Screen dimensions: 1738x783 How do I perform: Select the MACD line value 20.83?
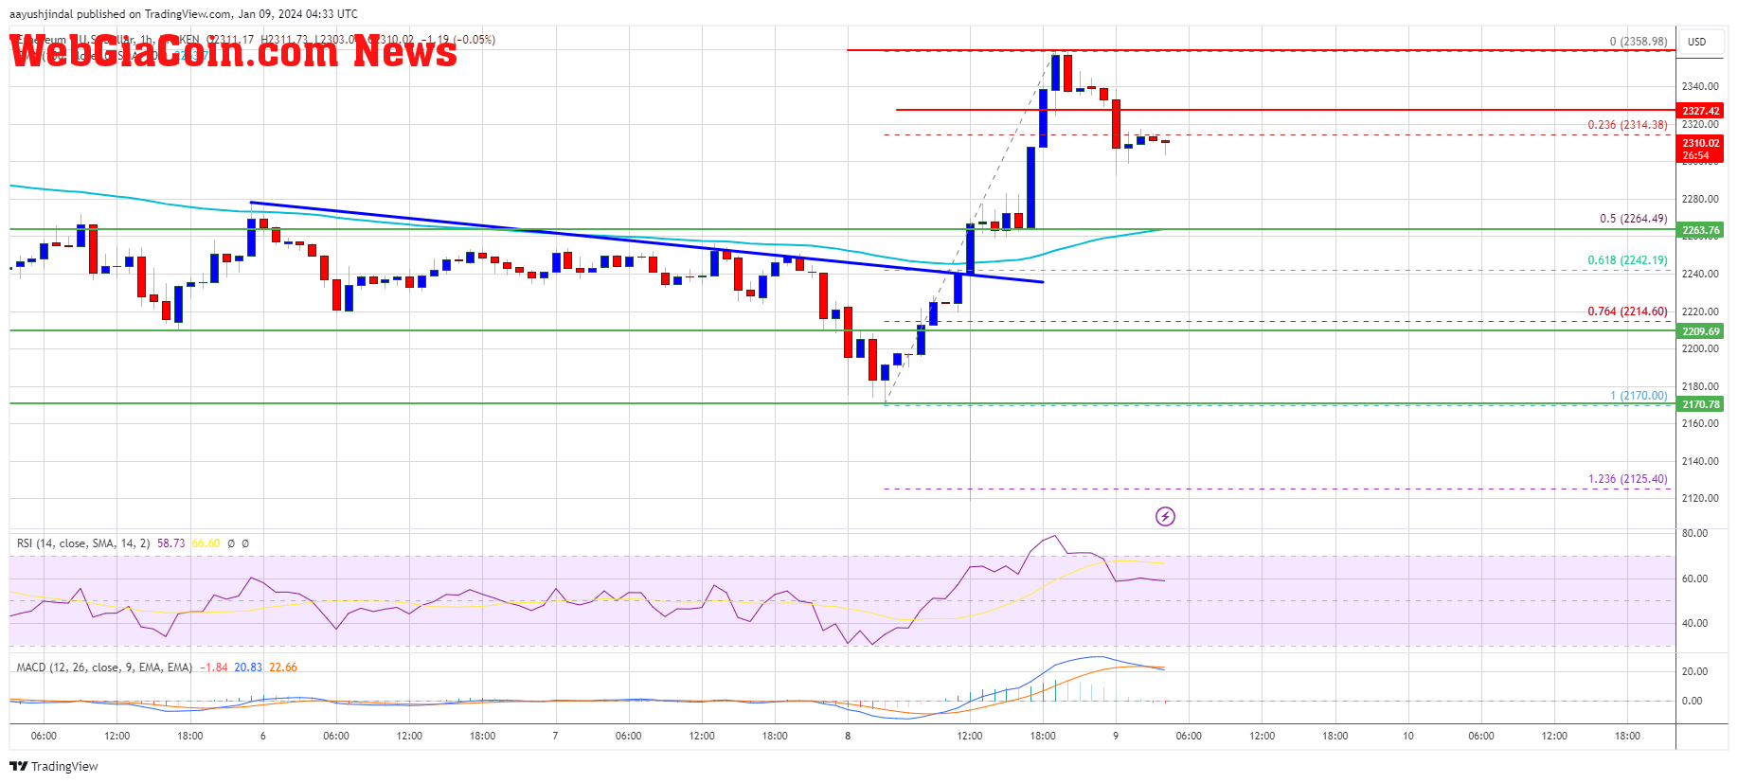pyautogui.click(x=248, y=667)
